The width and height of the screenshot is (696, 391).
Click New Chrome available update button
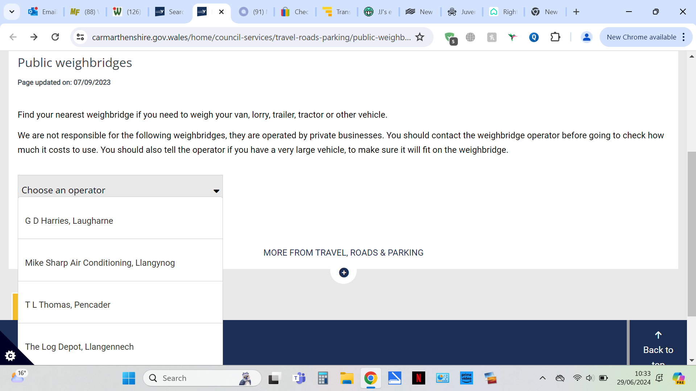[x=641, y=37]
